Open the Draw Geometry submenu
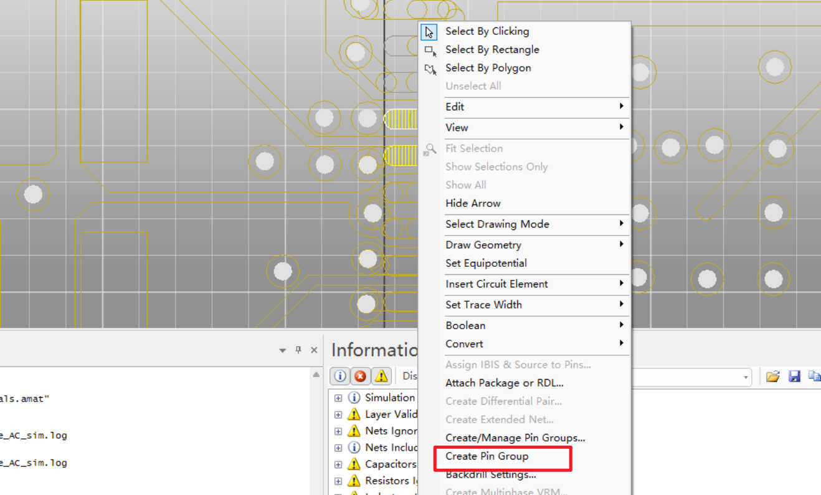Screen dimensions: 821x495 [x=524, y=245]
